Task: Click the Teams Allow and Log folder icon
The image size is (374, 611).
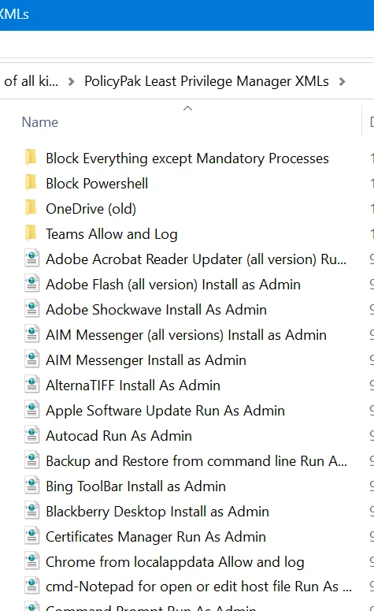Action: pyautogui.click(x=31, y=234)
